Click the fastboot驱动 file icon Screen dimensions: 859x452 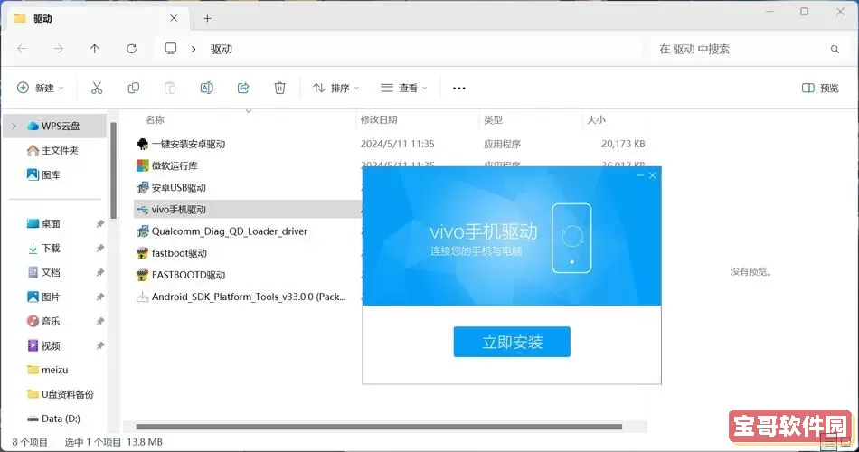[x=143, y=253]
